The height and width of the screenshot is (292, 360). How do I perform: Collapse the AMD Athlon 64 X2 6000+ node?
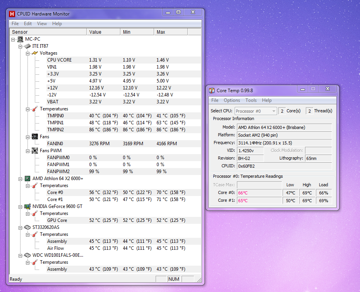tap(20, 179)
